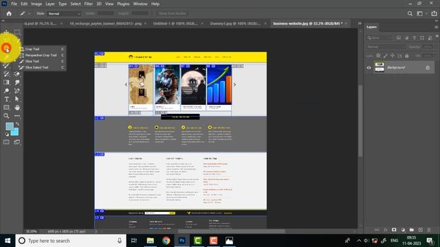Click the foreground color swatch
This screenshot has height=247, width=440.
click(9, 126)
